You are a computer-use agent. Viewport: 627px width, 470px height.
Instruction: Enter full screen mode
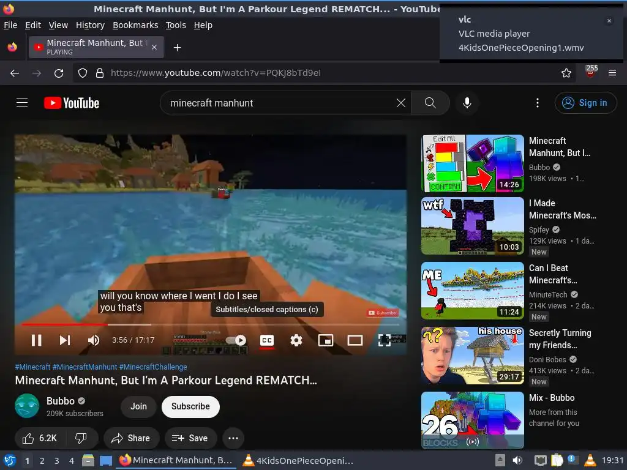pos(385,340)
